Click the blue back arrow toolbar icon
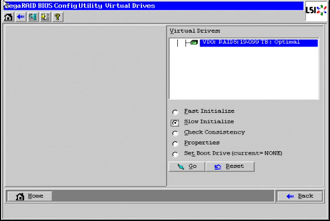The width and height of the screenshot is (330, 221). click(x=20, y=16)
